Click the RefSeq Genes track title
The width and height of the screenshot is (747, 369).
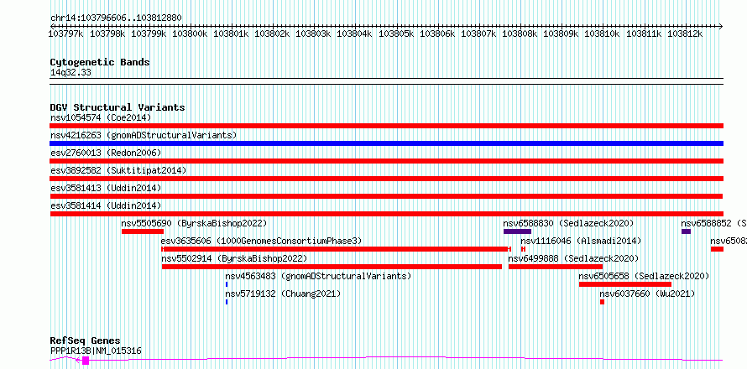(x=85, y=340)
